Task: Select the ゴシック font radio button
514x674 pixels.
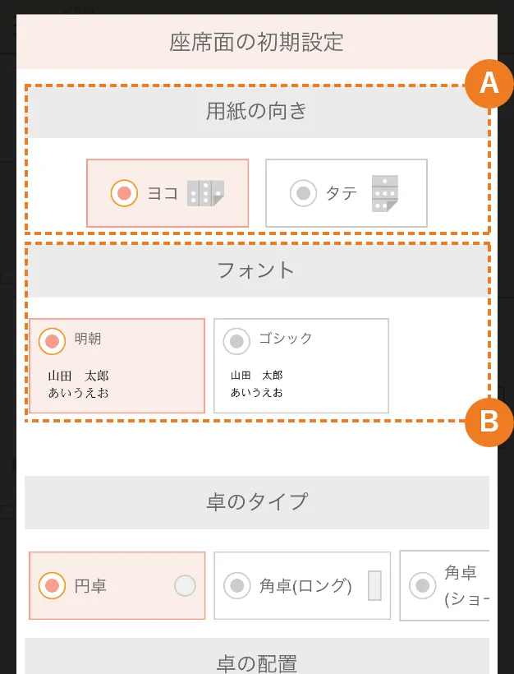Action: (x=236, y=341)
